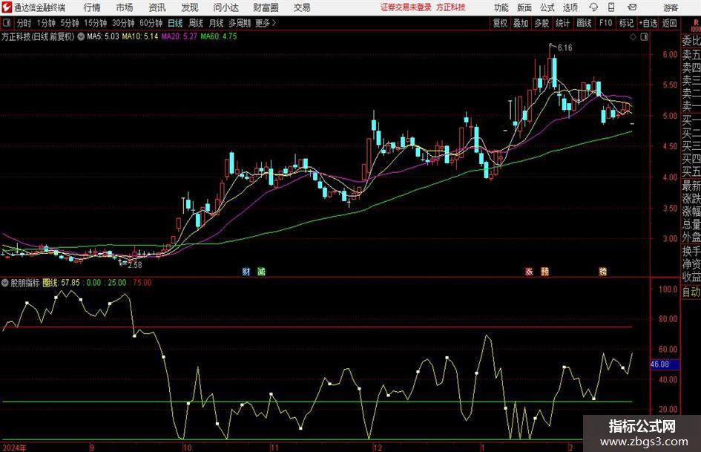Toggle the left side panel icon
The width and height of the screenshot is (701, 452).
7,23
